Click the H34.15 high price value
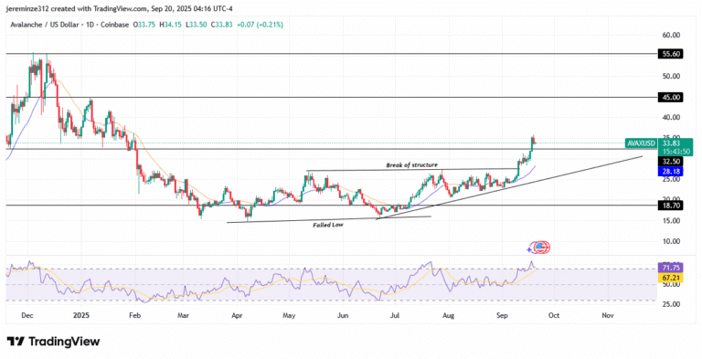 click(170, 25)
